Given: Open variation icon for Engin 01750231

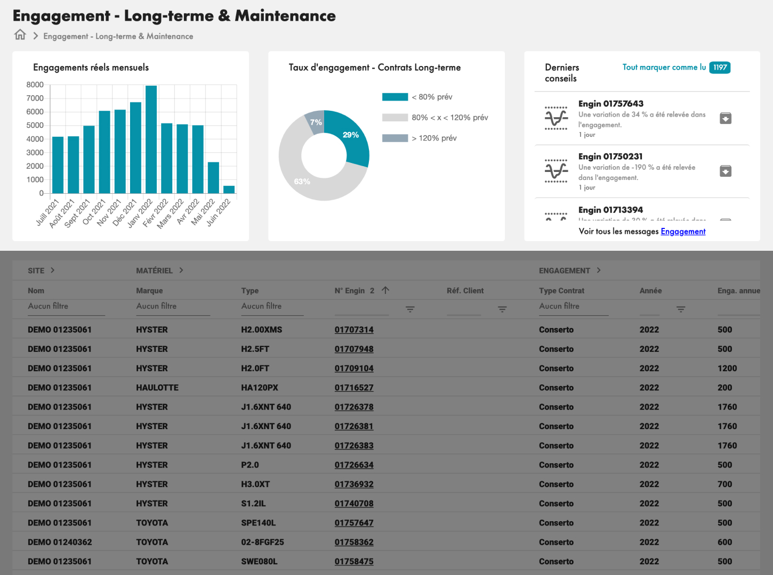Looking at the screenshot, I should coord(556,171).
